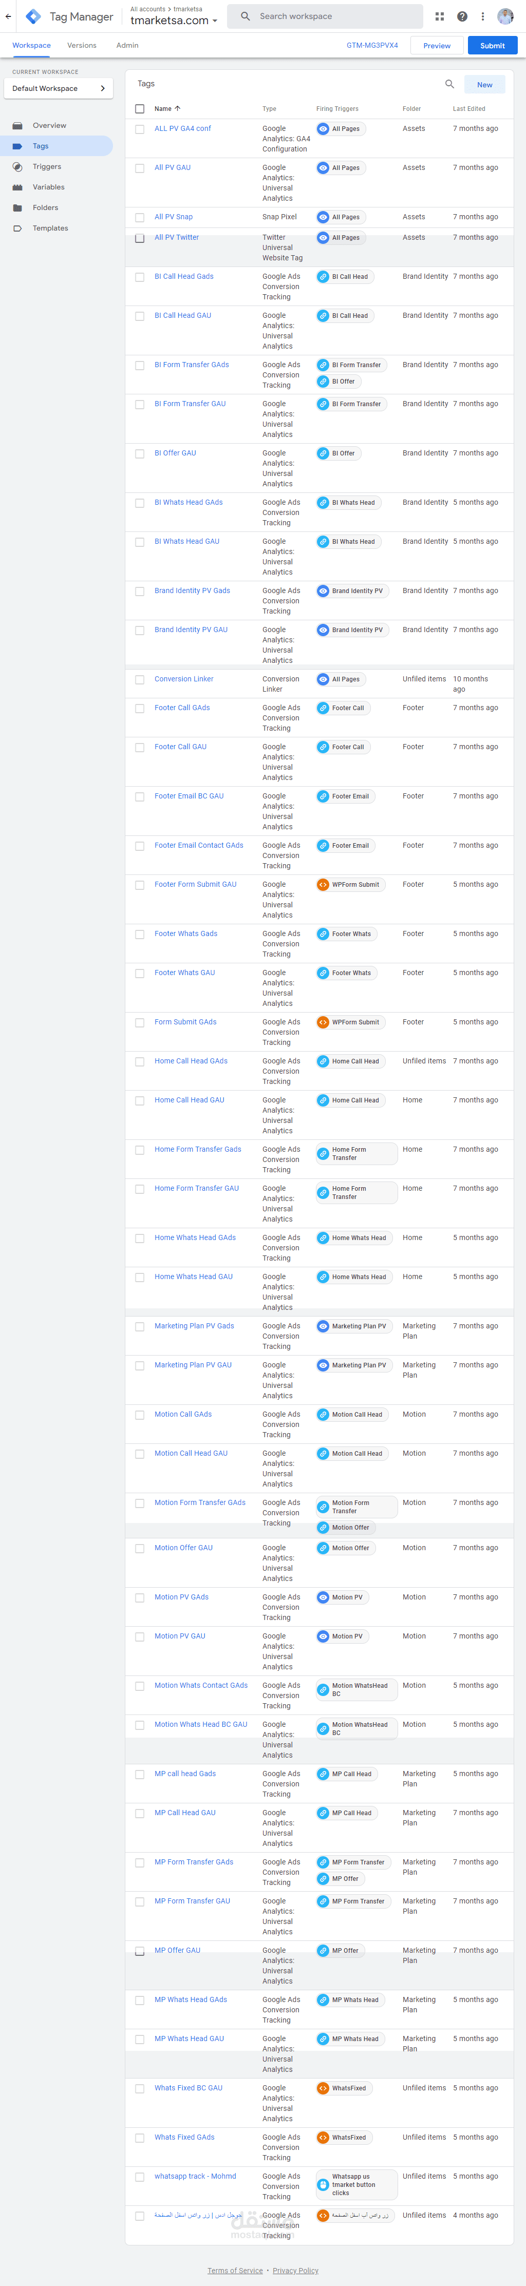Switch to the Workspace tab
Image resolution: width=526 pixels, height=2286 pixels.
[x=31, y=45]
